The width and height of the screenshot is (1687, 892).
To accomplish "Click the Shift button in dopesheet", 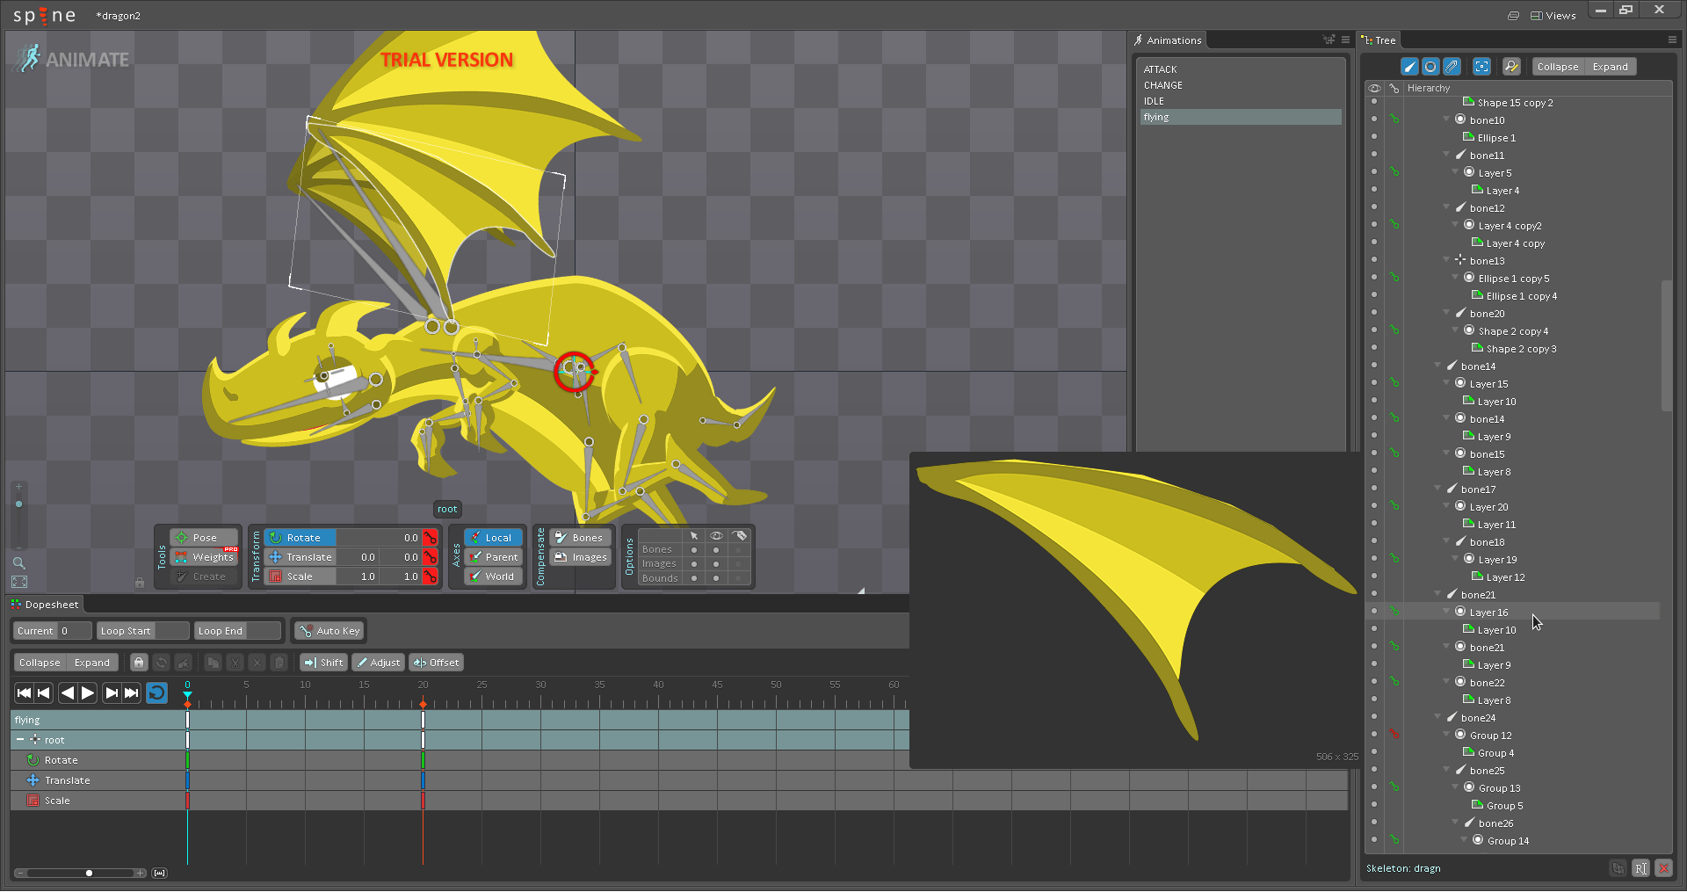I will click(x=323, y=663).
